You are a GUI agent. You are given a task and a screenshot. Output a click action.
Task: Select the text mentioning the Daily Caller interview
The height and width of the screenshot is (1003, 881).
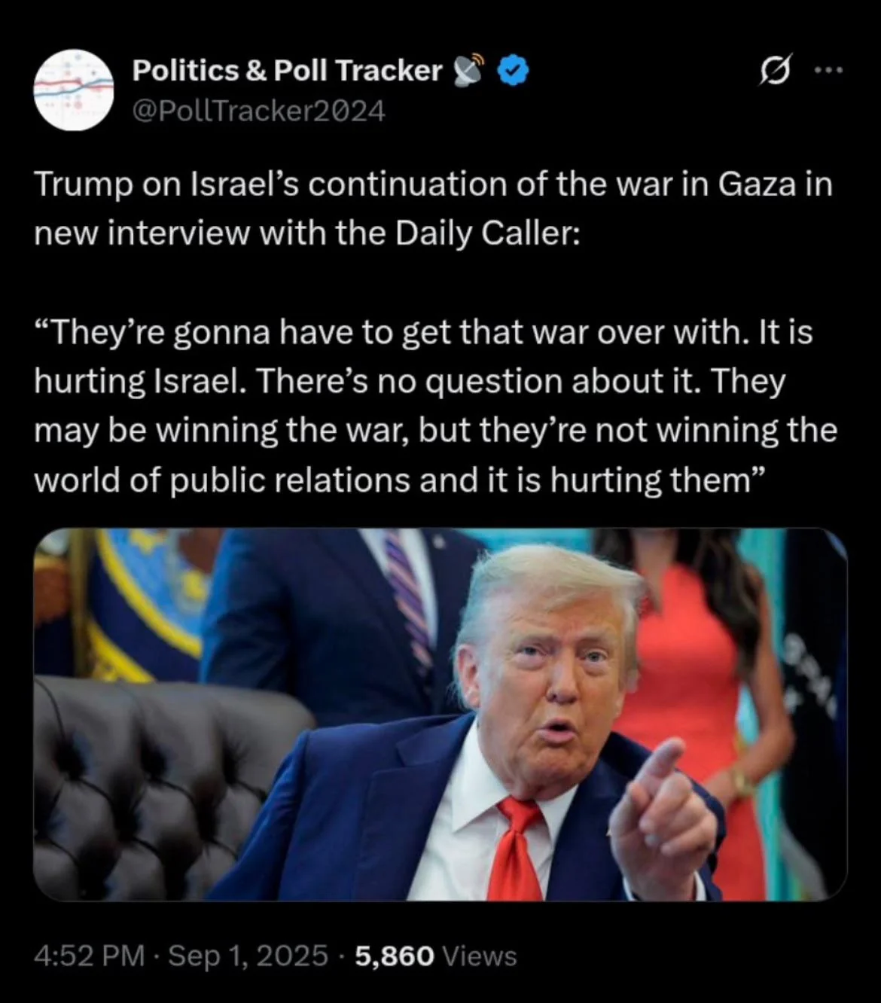click(433, 209)
